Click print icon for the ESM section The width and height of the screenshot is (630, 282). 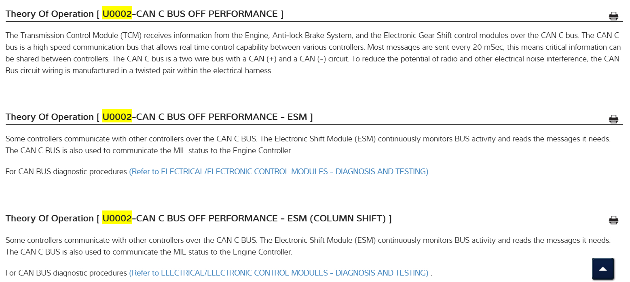click(613, 119)
